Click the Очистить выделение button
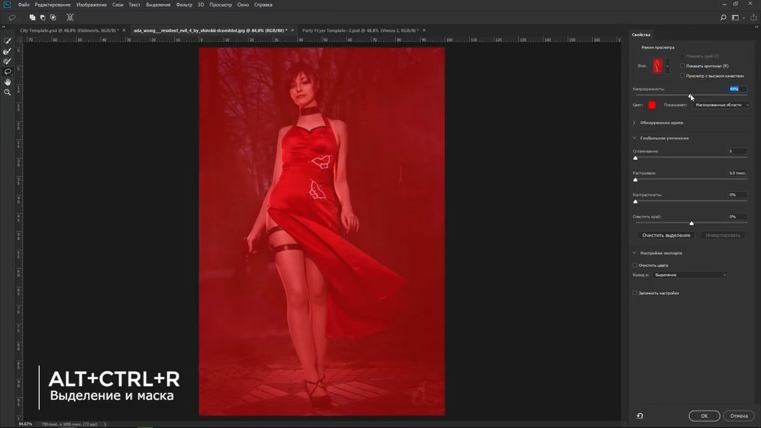 (x=666, y=235)
